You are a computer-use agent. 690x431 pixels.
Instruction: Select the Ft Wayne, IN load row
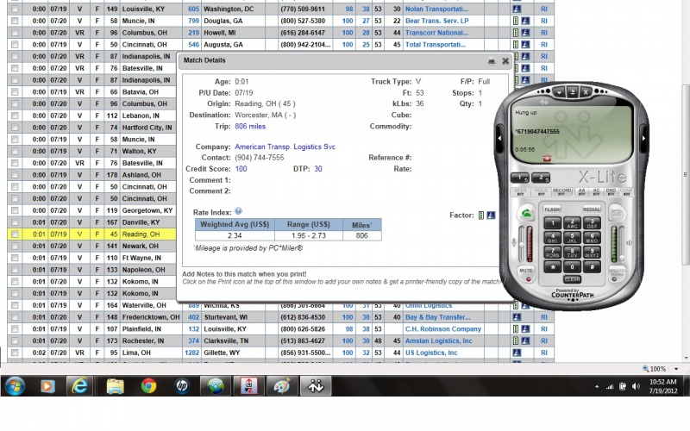point(91,258)
